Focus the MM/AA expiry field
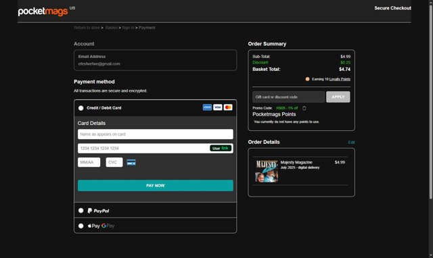This screenshot has height=258, width=433. pos(89,162)
